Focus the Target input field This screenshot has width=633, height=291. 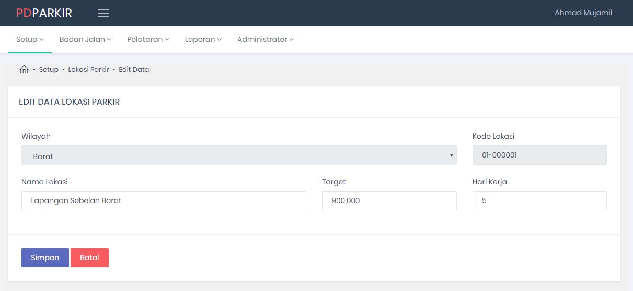(x=389, y=201)
